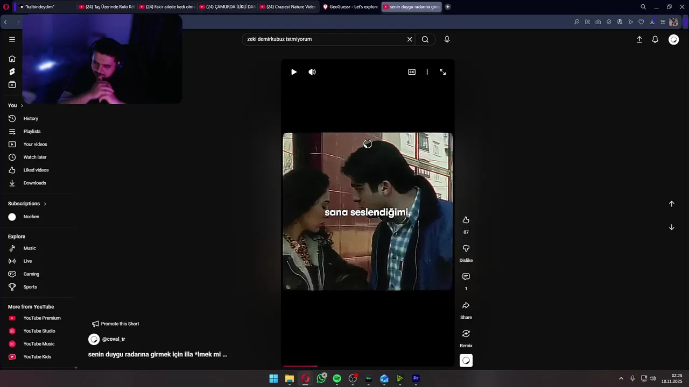Expand the You section chevron

point(22,106)
